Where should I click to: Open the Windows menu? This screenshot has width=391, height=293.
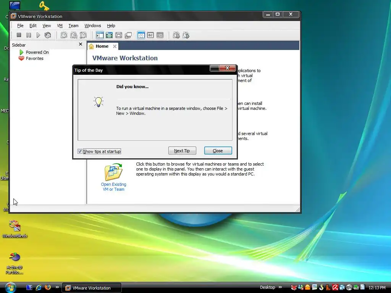92,26
